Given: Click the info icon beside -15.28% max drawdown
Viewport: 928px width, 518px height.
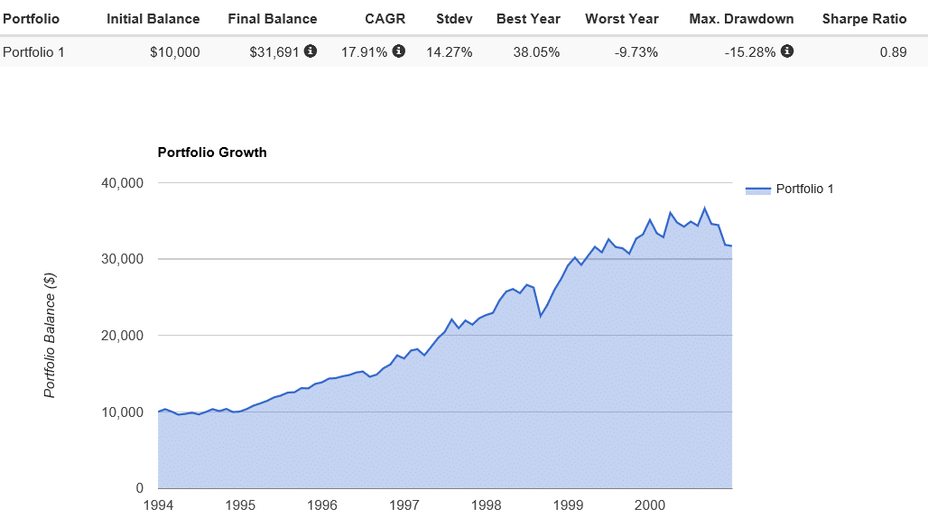Looking at the screenshot, I should point(787,51).
